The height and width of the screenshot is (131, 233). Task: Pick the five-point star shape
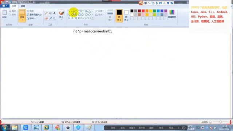(x=76, y=18)
